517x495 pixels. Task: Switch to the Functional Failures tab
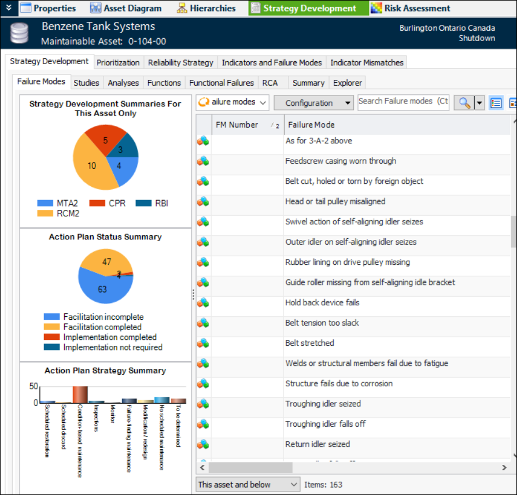221,83
